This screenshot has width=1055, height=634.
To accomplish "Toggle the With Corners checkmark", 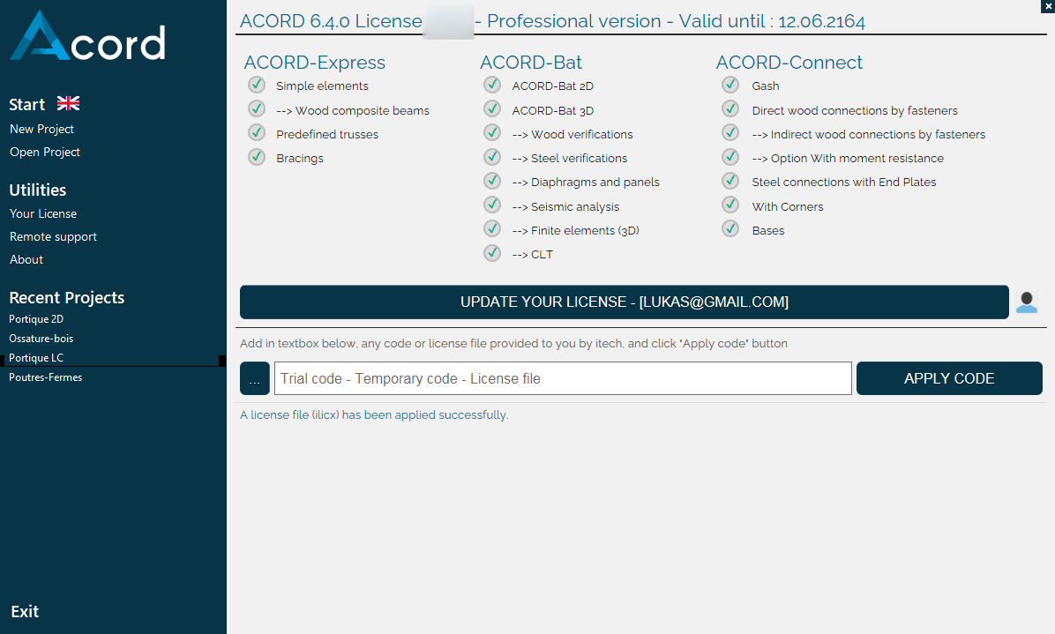I will point(730,205).
